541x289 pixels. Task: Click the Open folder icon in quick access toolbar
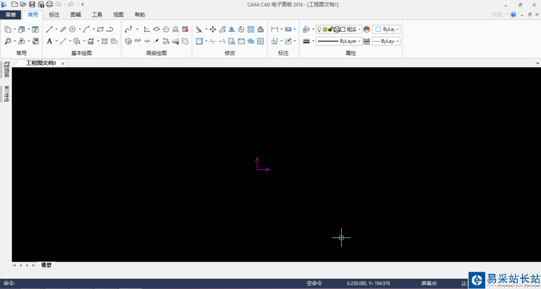coord(23,4)
